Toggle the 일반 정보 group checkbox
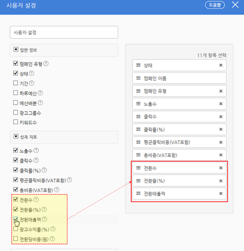The height and width of the screenshot is (251, 244). pyautogui.click(x=16, y=50)
